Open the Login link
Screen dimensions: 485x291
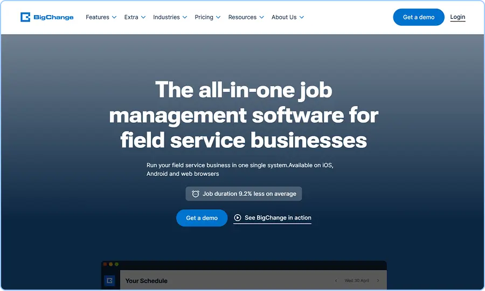click(458, 17)
